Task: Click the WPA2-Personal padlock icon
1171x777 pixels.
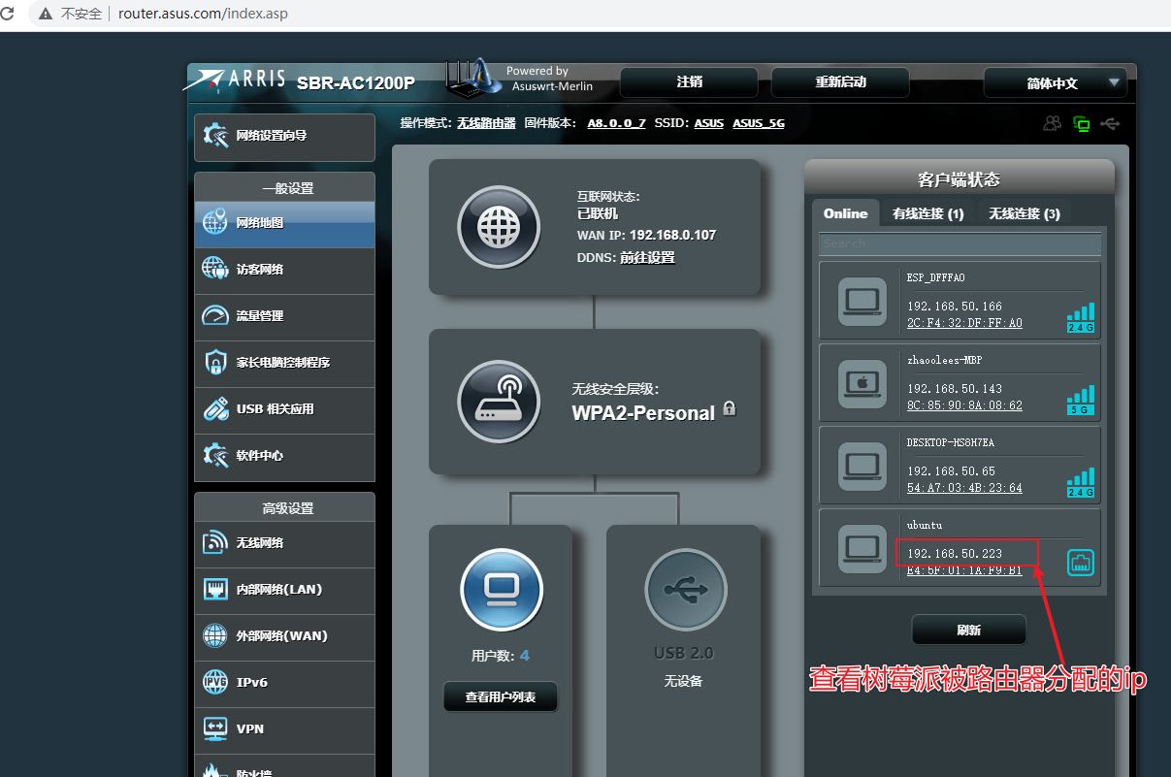Action: coord(730,408)
